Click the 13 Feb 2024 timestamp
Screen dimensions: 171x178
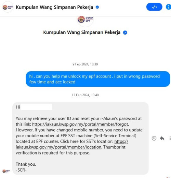coord(85,95)
